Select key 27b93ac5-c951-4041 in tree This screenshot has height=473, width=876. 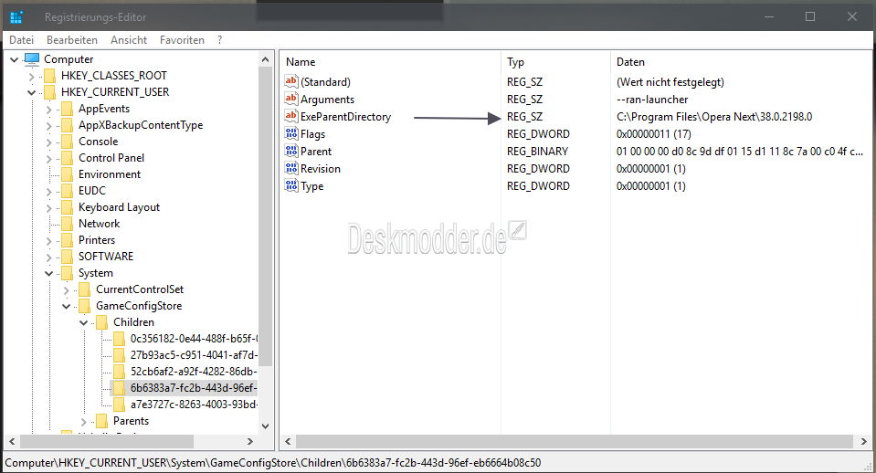(194, 355)
